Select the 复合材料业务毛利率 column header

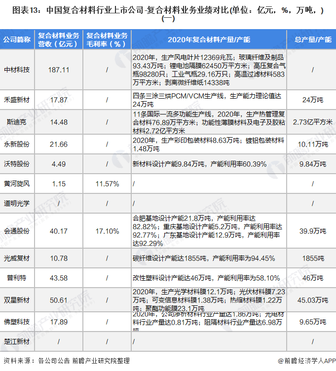pyautogui.click(x=107, y=39)
